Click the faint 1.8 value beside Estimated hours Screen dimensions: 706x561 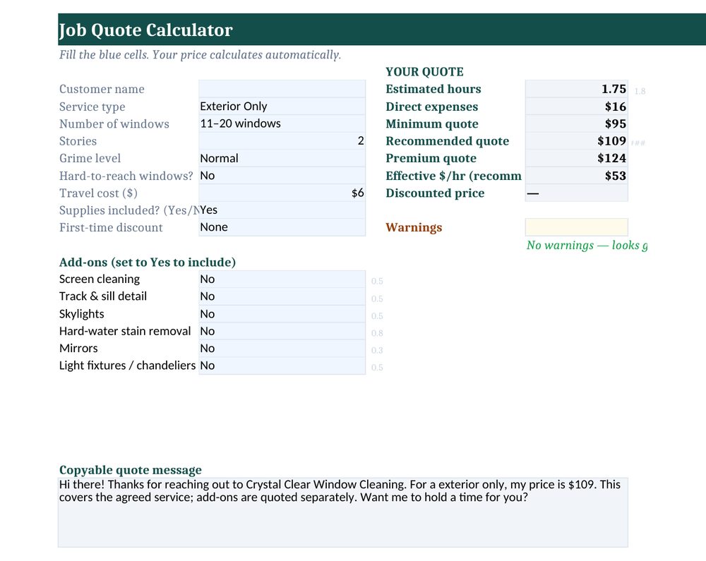(640, 91)
